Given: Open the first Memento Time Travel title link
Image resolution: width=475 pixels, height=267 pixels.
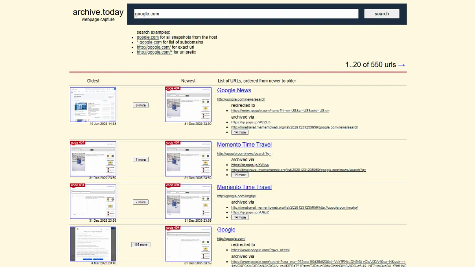Looking at the screenshot, I should pyautogui.click(x=244, y=144).
